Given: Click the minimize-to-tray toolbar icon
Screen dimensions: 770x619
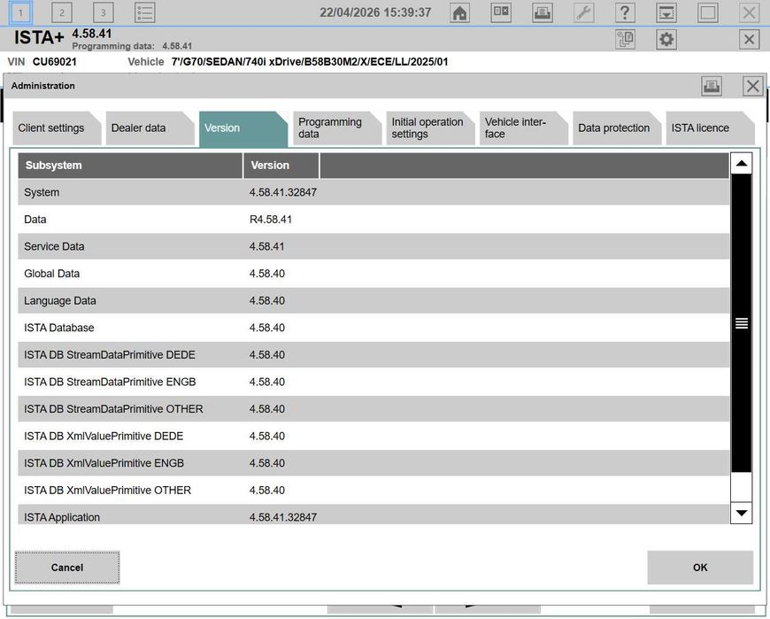Looking at the screenshot, I should point(666,12).
